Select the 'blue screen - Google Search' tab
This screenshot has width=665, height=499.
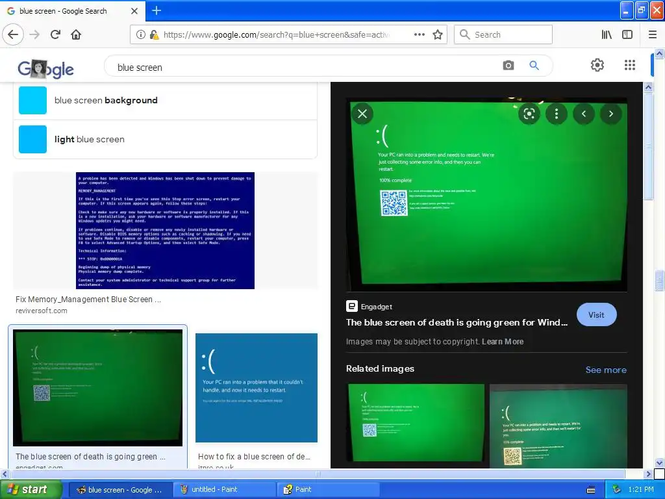(73, 11)
